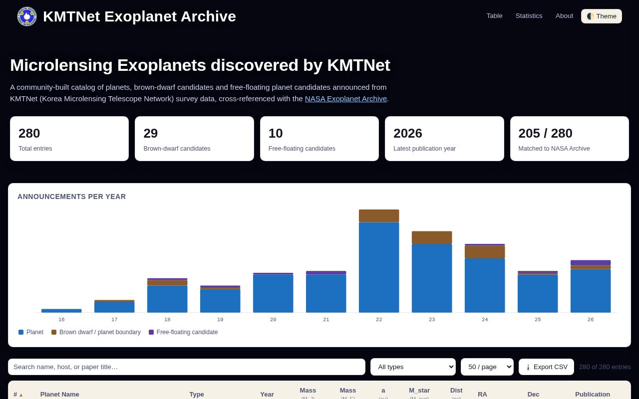Sort by the Publication column header

point(593,394)
